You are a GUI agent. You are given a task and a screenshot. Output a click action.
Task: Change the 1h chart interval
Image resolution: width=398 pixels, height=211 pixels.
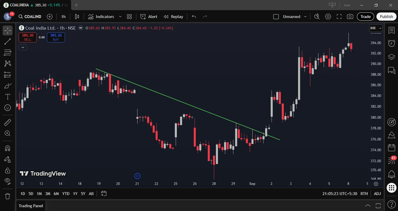[x=63, y=17]
